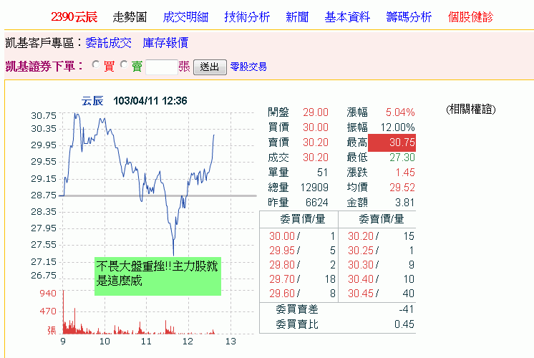
Task: Click the 2390云辰 stock title
Action: point(74,16)
